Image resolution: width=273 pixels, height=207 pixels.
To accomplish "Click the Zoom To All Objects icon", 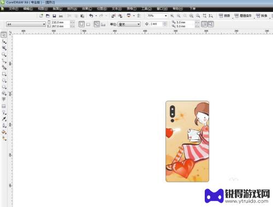I will click(x=191, y=16).
